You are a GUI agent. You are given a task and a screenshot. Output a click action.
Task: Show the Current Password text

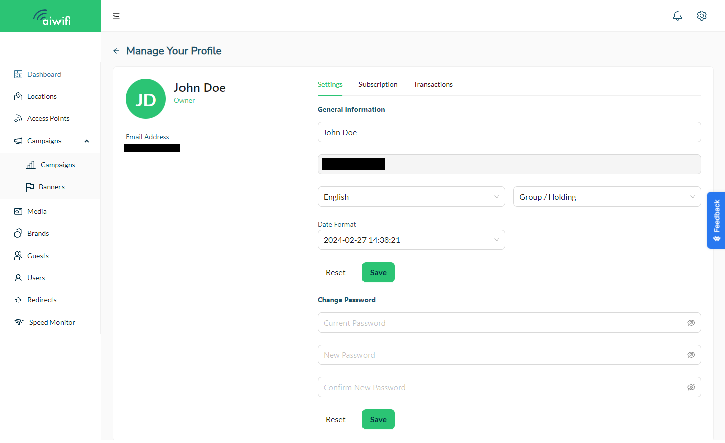pyautogui.click(x=691, y=323)
